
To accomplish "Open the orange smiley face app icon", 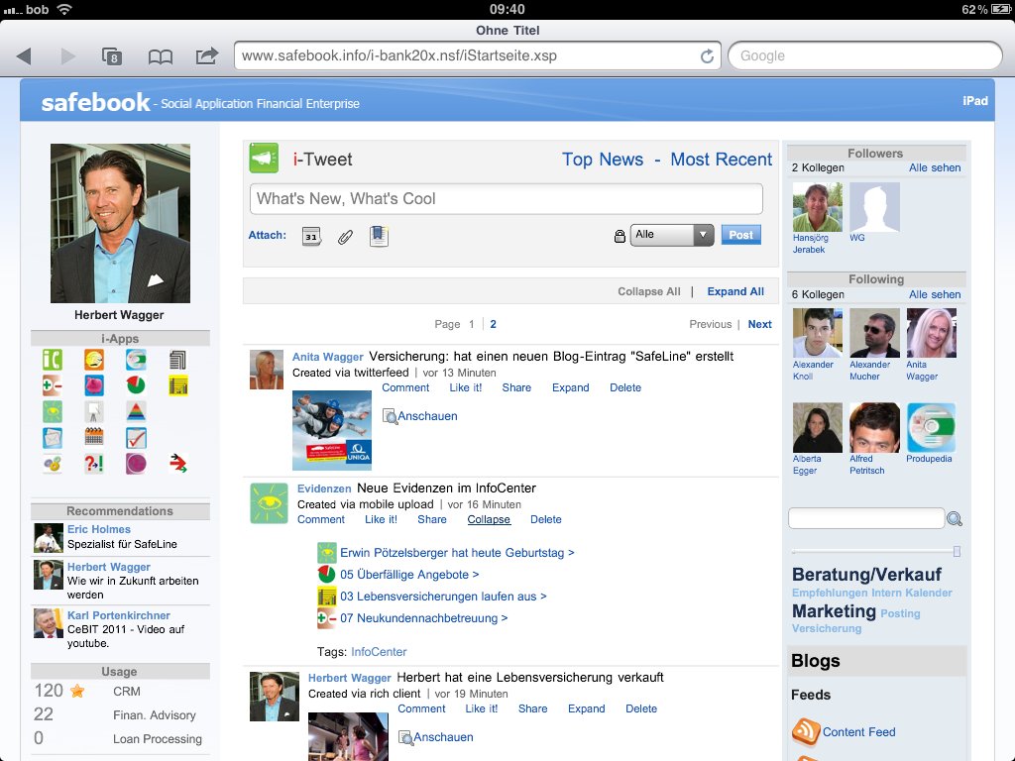I will pyautogui.click(x=94, y=360).
